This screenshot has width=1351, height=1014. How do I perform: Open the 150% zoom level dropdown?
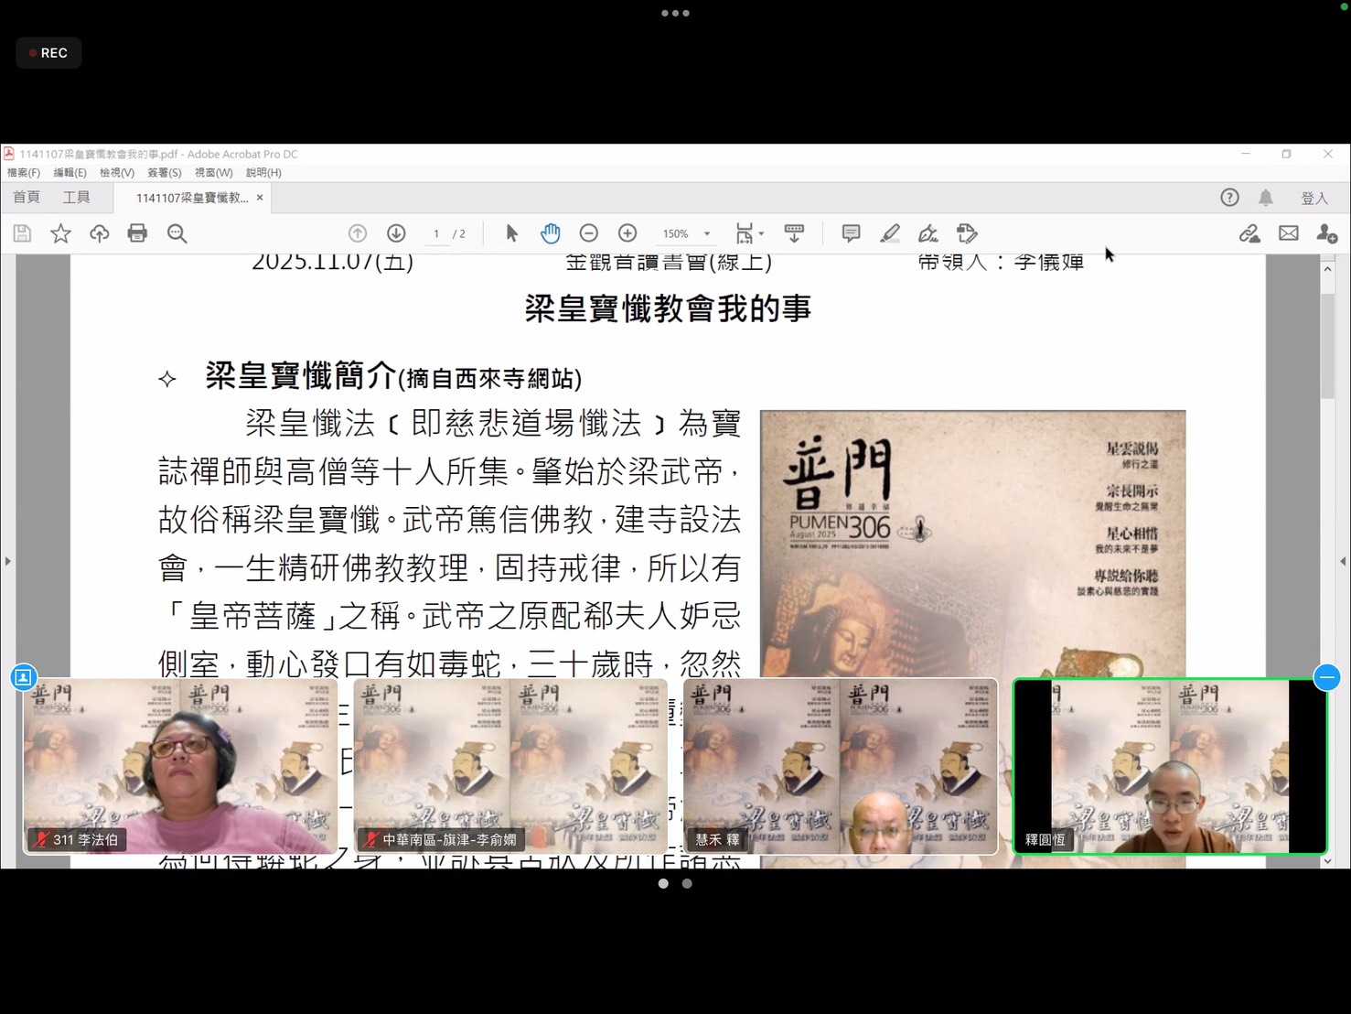coord(706,234)
